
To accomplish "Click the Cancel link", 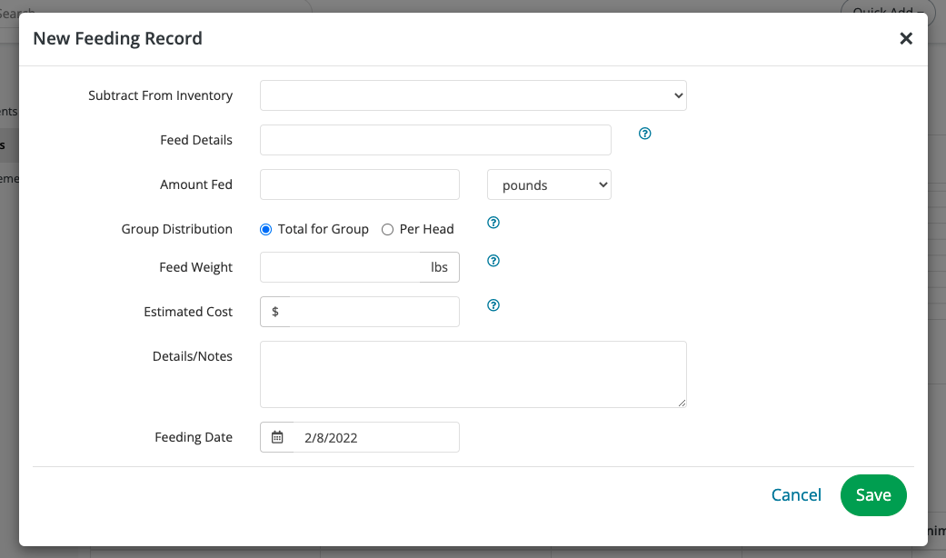I will click(796, 495).
